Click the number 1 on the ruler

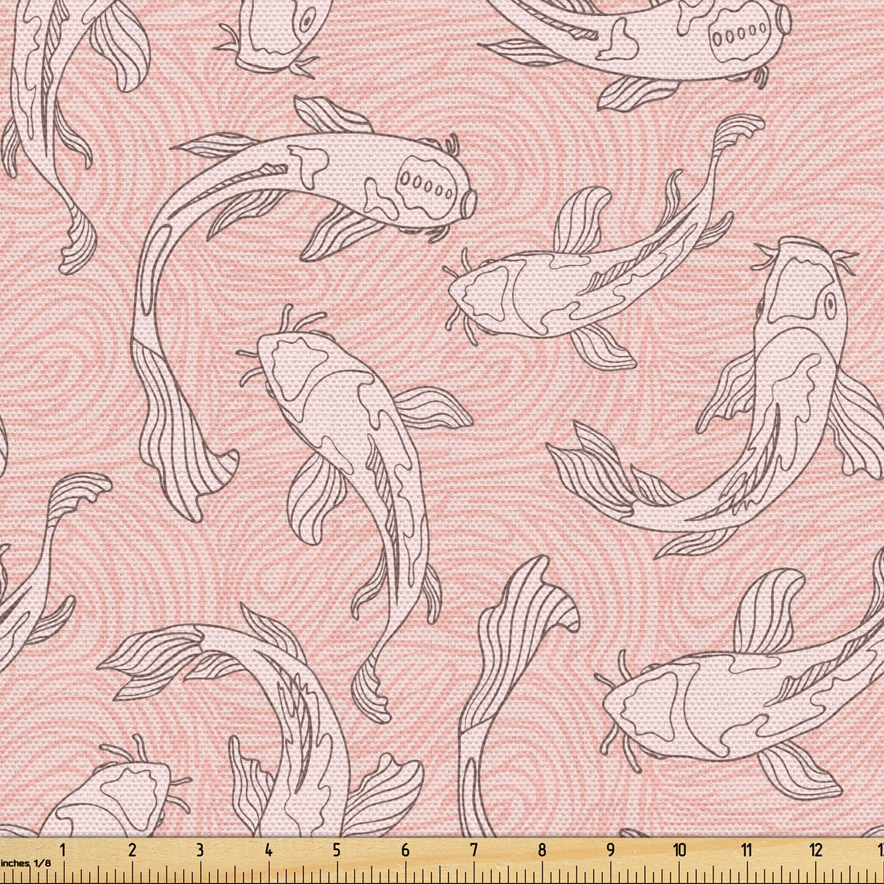(x=63, y=850)
